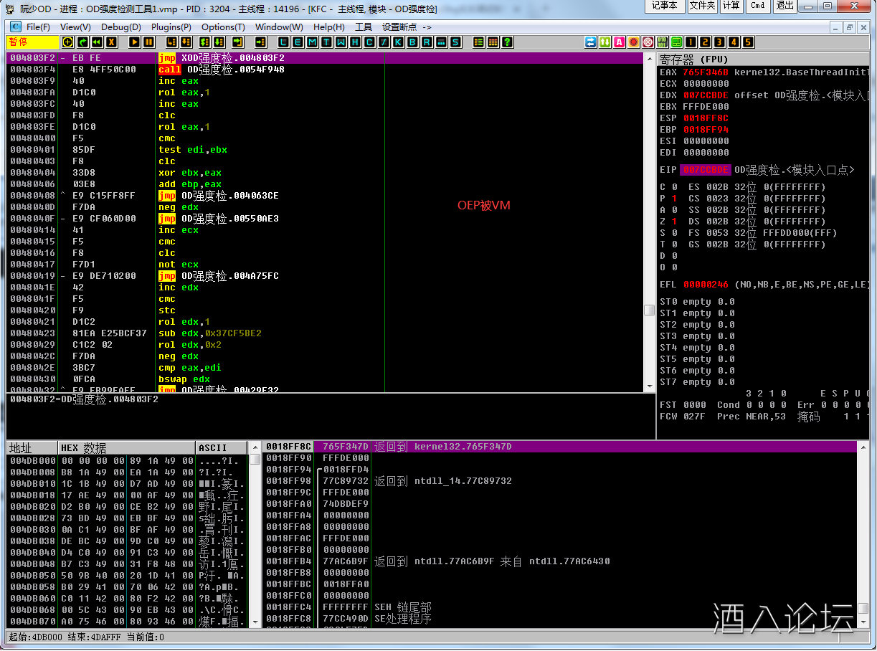Click the Terminate program X icon
The height and width of the screenshot is (651, 877).
pyautogui.click(x=111, y=42)
